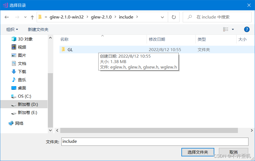Image resolution: width=255 pixels, height=161 pixels.
Task: Open the 组织 (Organize) dropdown
Action: coord(11,29)
